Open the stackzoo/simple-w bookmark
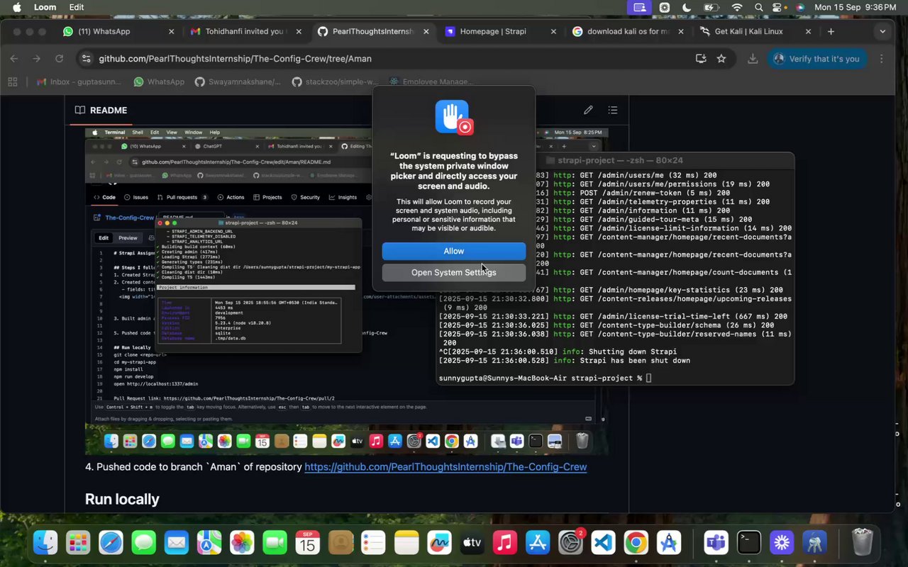The image size is (908, 567). click(x=336, y=82)
